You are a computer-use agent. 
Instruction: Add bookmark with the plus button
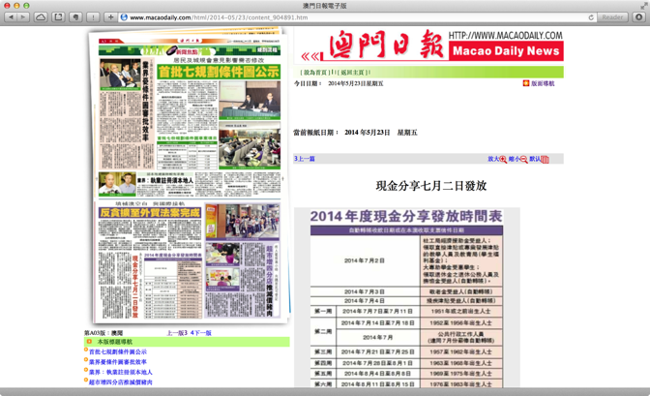110,17
